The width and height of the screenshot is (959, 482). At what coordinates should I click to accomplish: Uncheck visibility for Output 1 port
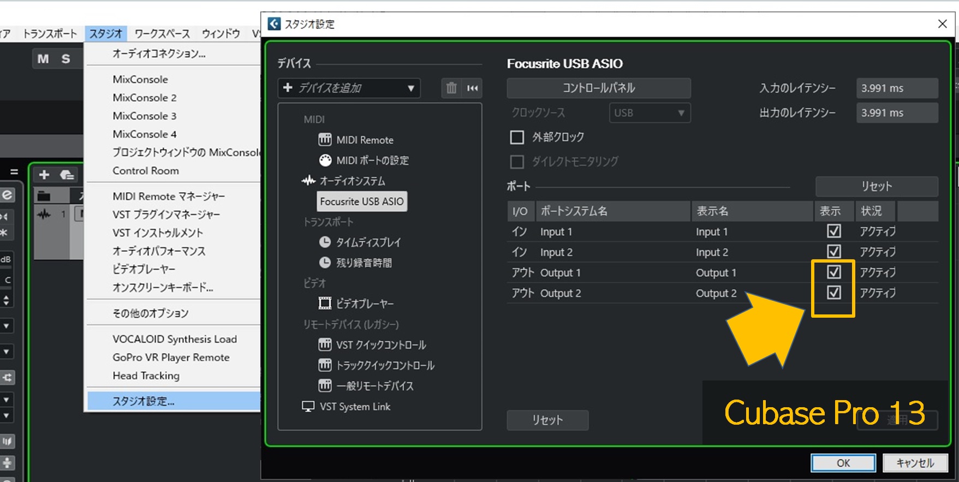(833, 272)
